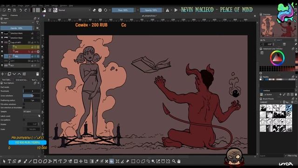Toggle the Horizontal Mirror tool
Image resolution: width=298 pixels, height=168 pixels.
[x=168, y=10]
